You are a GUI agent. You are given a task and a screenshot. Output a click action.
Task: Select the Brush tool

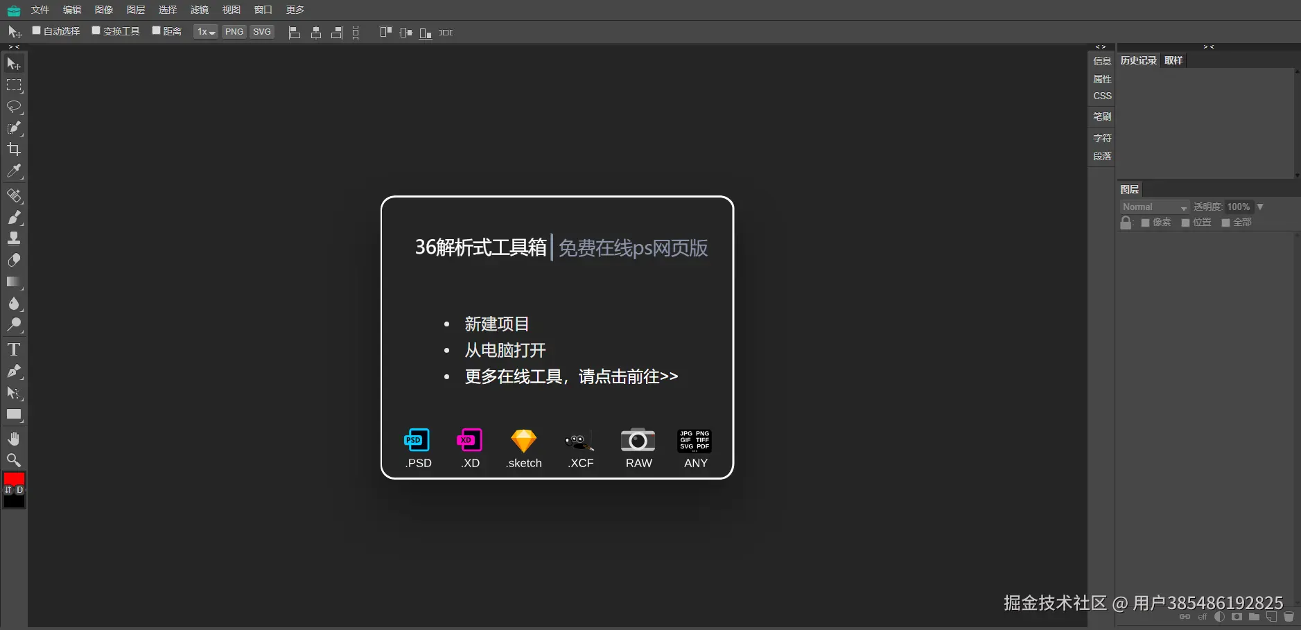pyautogui.click(x=14, y=218)
